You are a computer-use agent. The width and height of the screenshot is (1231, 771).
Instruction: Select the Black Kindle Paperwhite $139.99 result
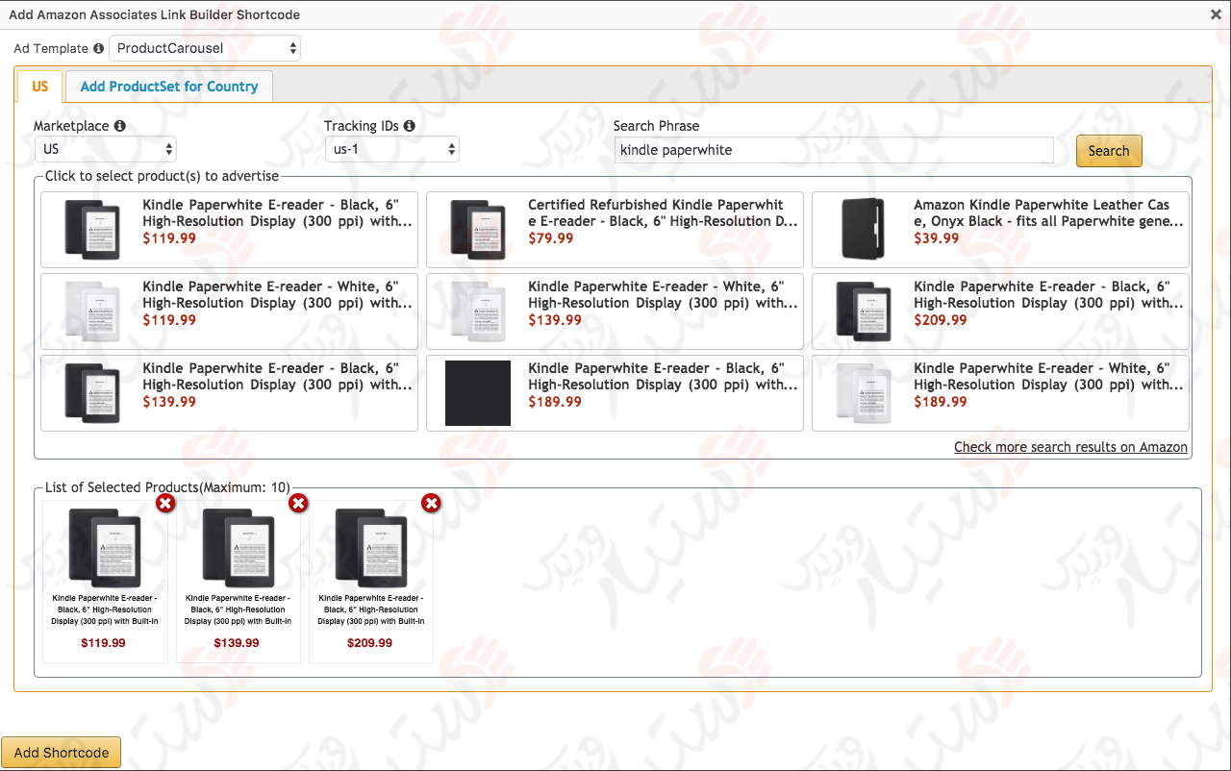tap(229, 393)
